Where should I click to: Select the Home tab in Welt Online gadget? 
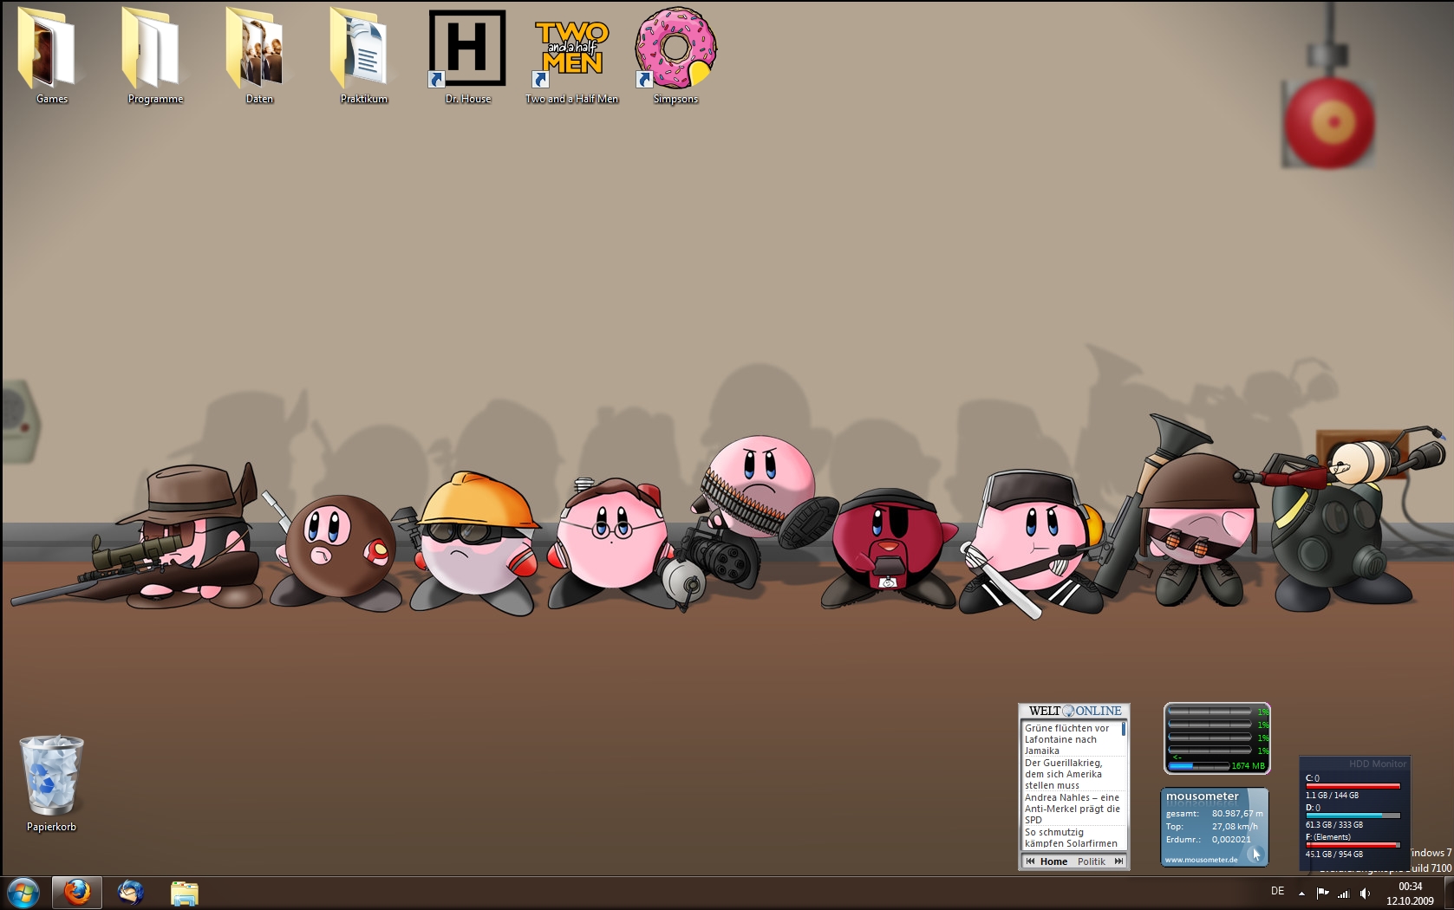click(1053, 861)
